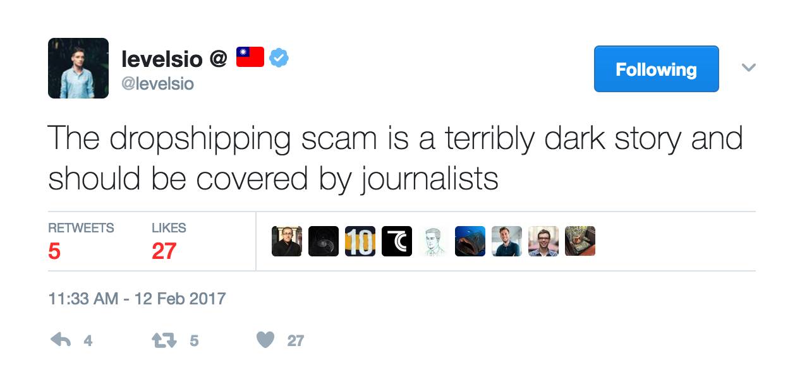The width and height of the screenshot is (795, 389).
Task: Click the black TC logo avatar
Action: (397, 241)
